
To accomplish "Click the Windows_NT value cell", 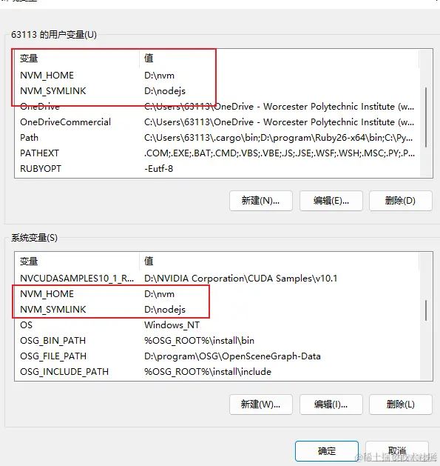I will (x=172, y=325).
